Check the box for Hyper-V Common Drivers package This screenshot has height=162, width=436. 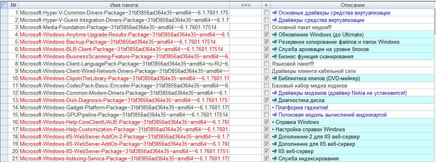pyautogui.click(x=266, y=13)
